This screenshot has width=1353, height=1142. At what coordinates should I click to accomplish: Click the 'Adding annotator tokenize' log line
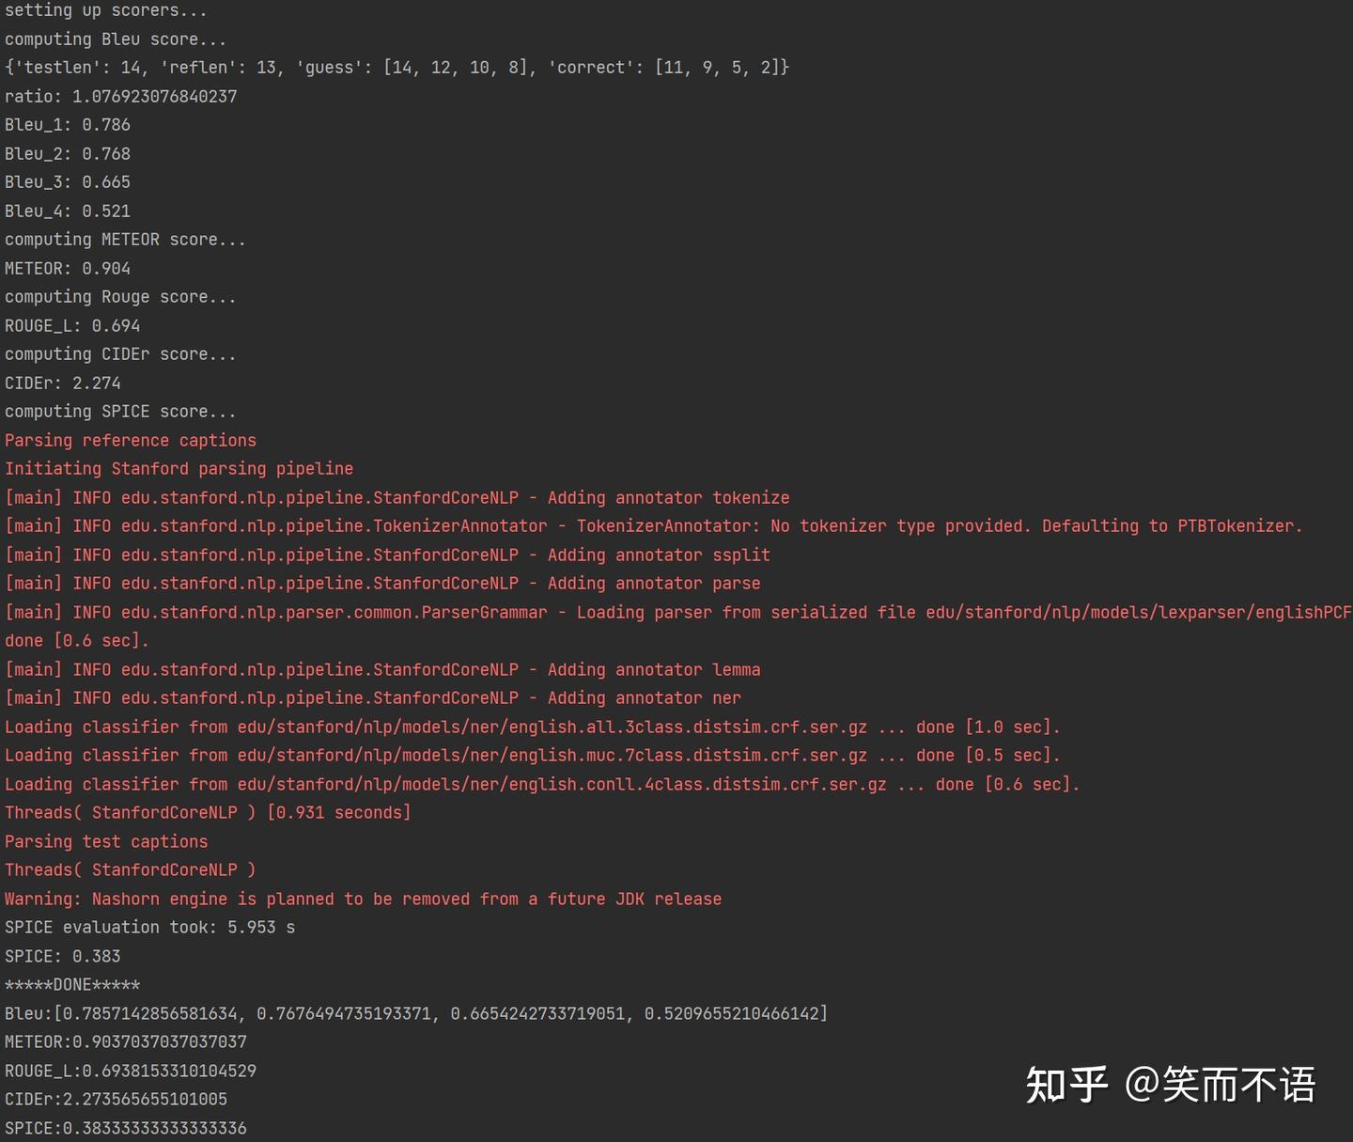(x=397, y=498)
